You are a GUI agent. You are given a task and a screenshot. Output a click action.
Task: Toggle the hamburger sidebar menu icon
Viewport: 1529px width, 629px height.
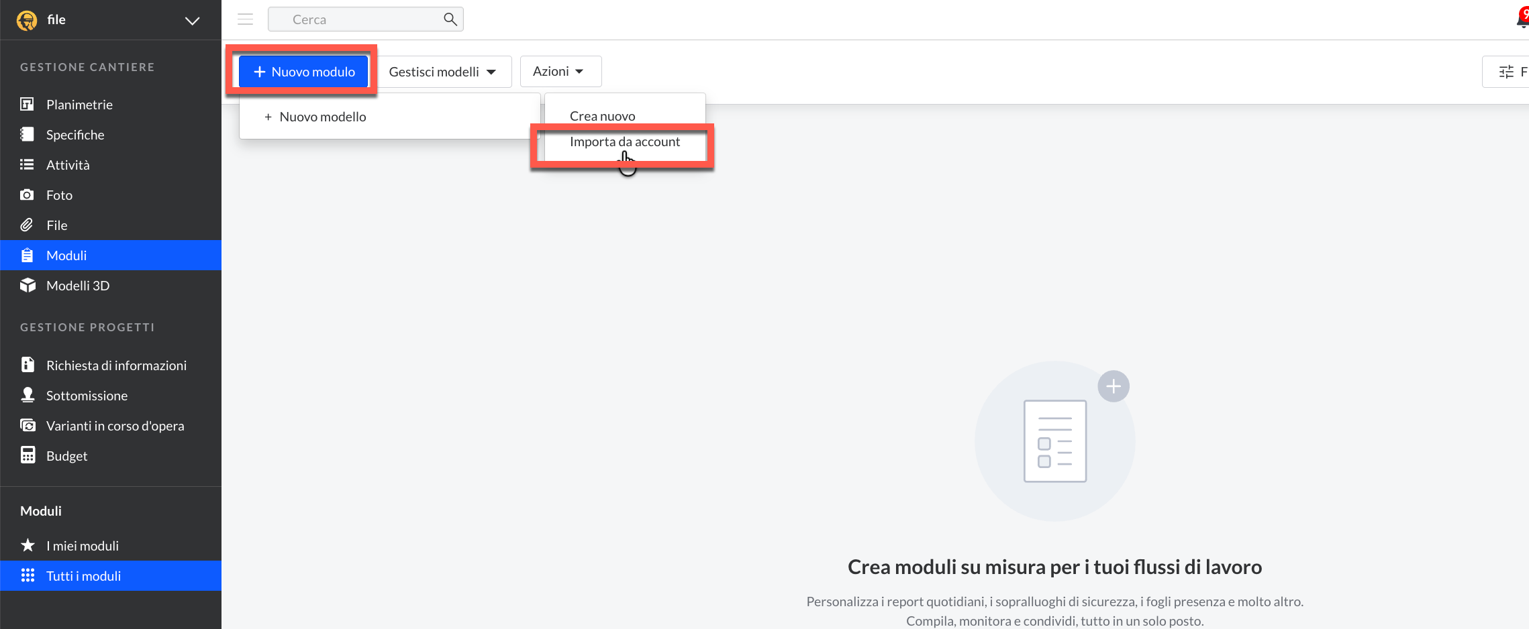(x=245, y=19)
